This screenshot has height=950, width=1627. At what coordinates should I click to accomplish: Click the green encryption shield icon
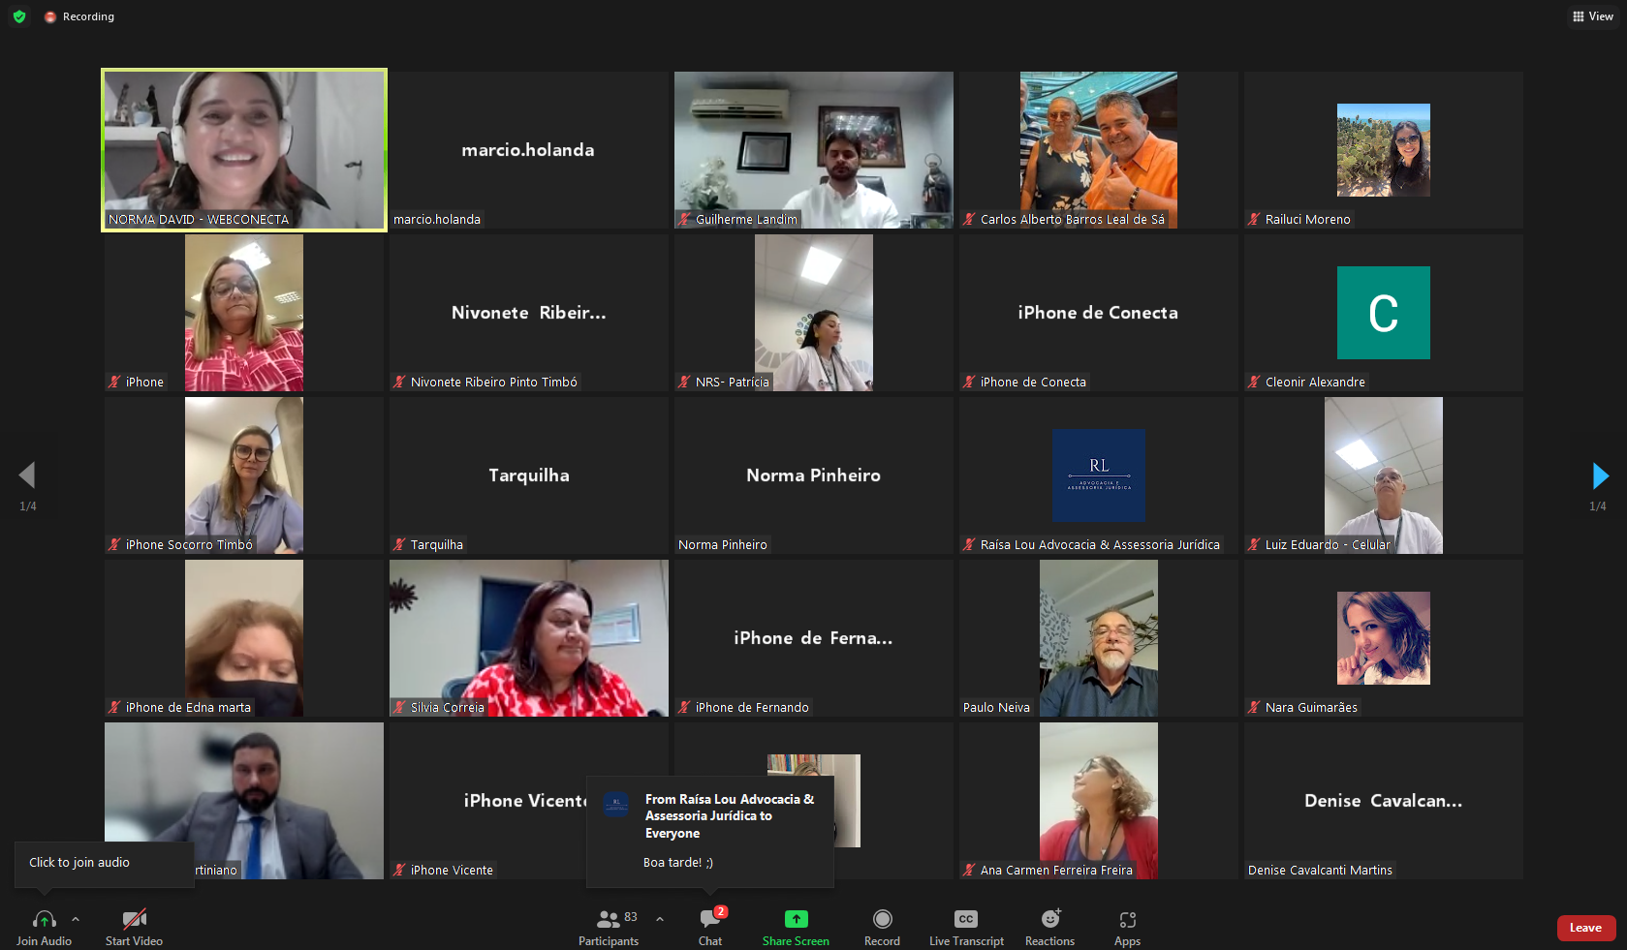point(19,16)
